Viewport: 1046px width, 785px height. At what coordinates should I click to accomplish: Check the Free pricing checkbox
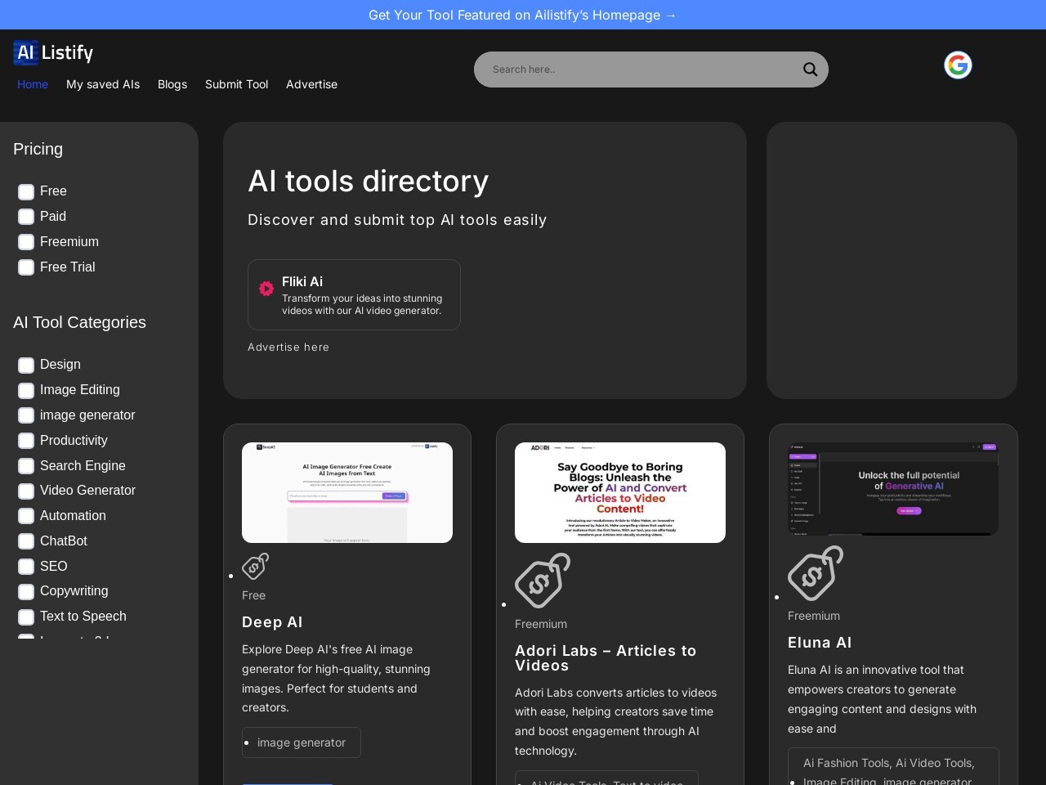[x=26, y=191]
